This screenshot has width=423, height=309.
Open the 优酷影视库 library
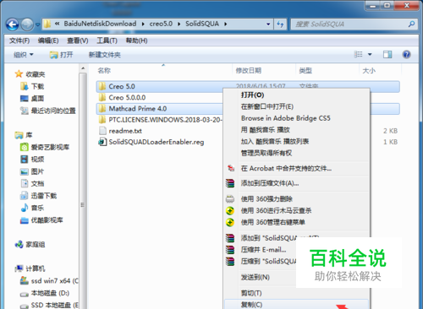(41, 220)
